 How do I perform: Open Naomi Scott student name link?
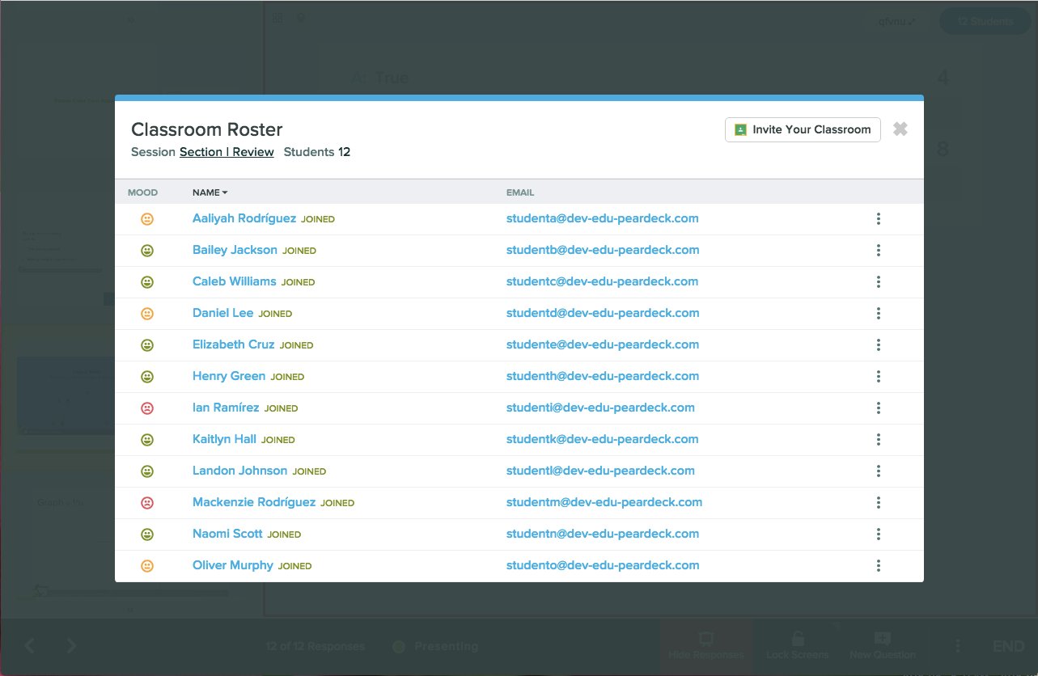coord(227,534)
